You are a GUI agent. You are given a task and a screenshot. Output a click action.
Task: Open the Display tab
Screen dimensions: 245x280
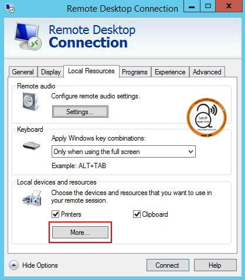(51, 72)
